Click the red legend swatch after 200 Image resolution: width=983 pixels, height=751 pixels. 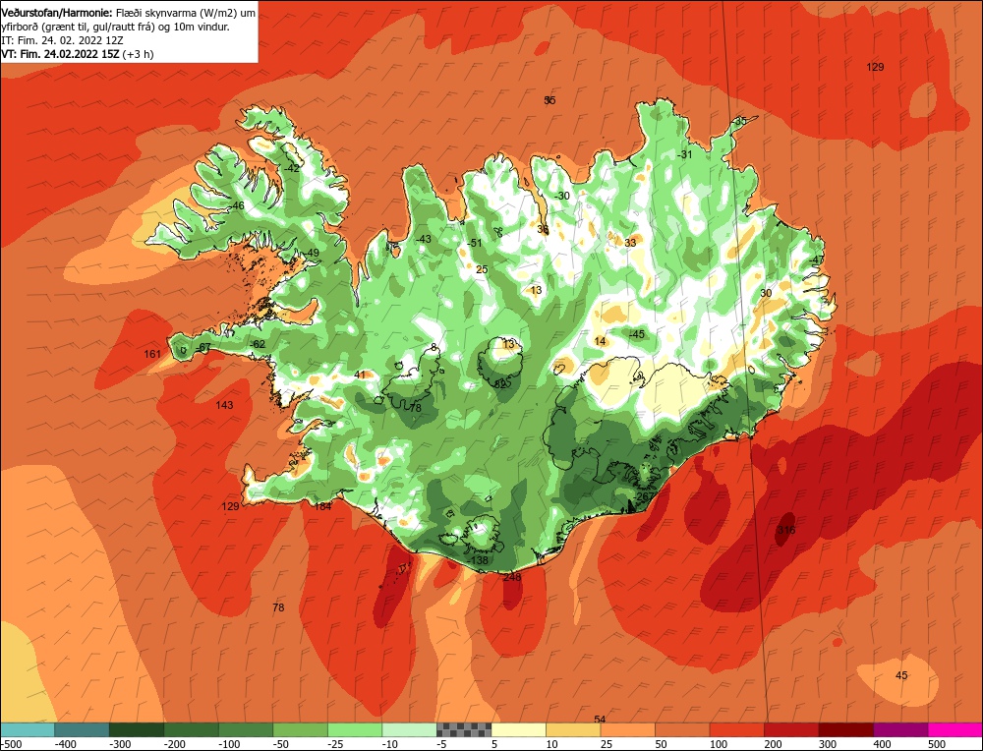[x=791, y=729]
